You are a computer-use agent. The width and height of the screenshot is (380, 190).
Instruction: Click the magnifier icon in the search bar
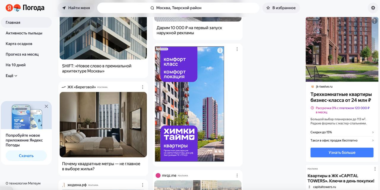152,8
